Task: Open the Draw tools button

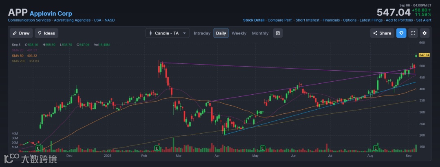Action: [x=21, y=33]
